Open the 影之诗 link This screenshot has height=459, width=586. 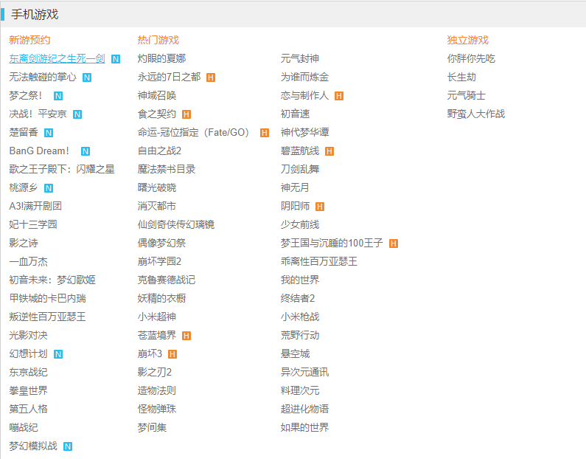point(24,244)
